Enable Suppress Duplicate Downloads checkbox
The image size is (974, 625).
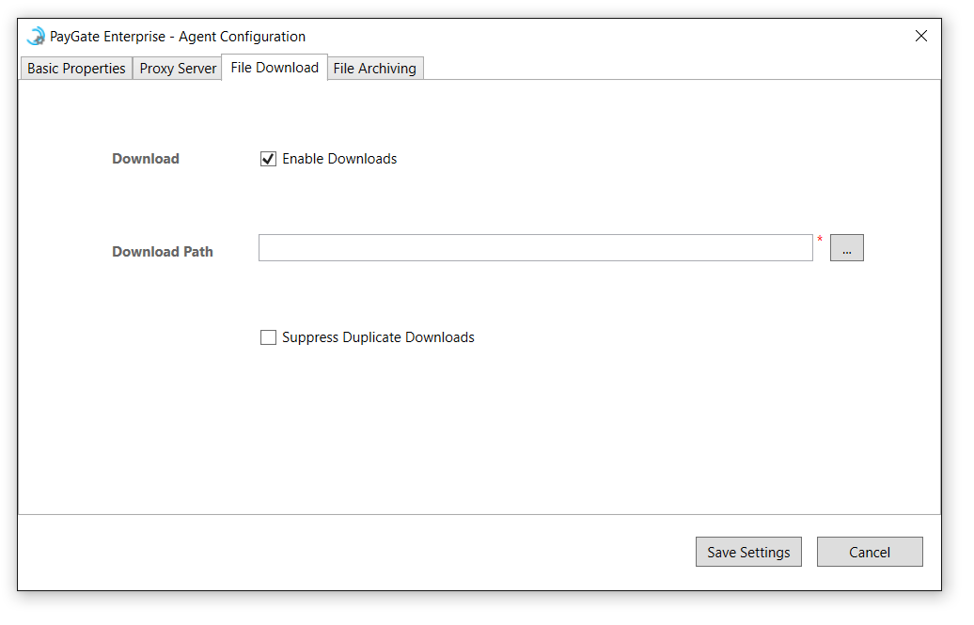click(x=268, y=337)
